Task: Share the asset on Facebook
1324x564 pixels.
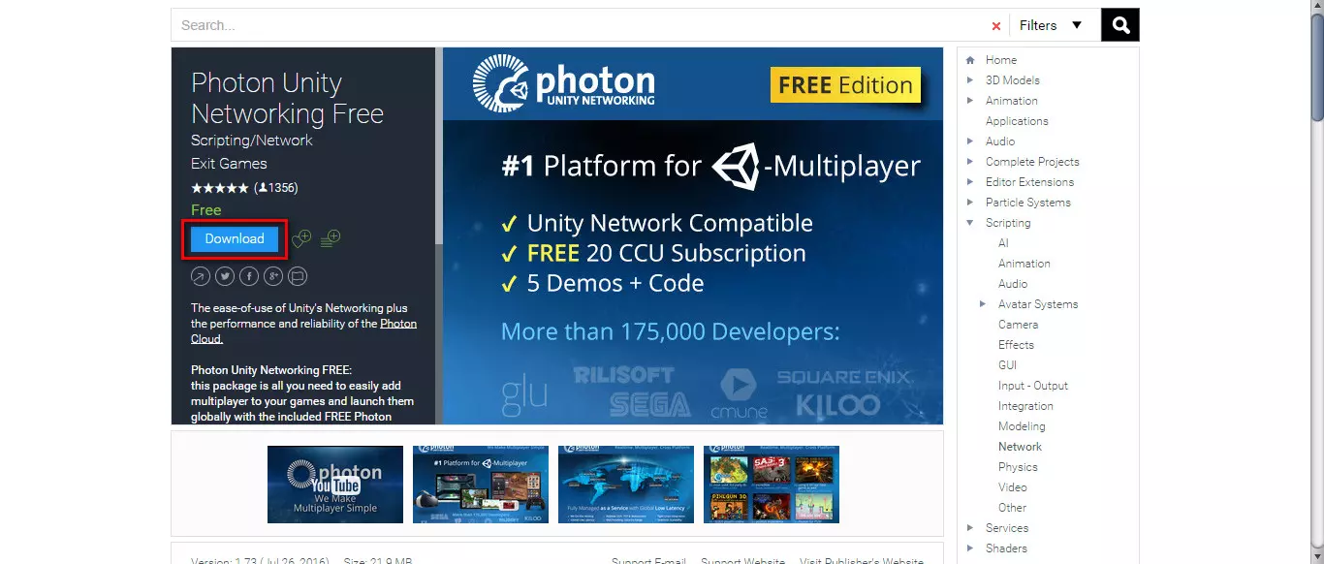Action: [248, 275]
